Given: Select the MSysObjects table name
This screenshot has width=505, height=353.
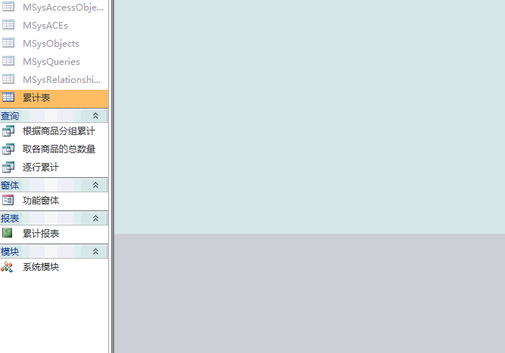Looking at the screenshot, I should 51,44.
